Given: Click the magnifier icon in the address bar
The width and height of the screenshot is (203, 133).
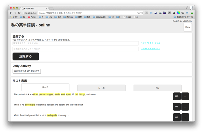Looking at the screenshot, I should pyautogui.click(x=138, y=13).
